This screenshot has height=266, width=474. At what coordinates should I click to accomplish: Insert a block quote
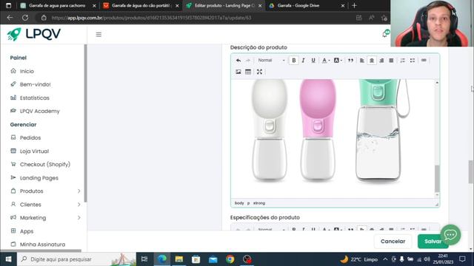[350, 61]
